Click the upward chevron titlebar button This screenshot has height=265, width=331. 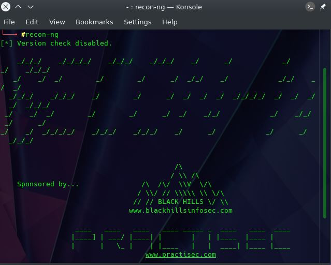(18, 7)
